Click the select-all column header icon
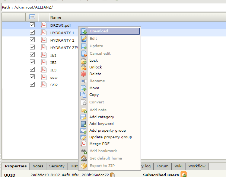226x177 pixels. pyautogui.click(x=32, y=17)
